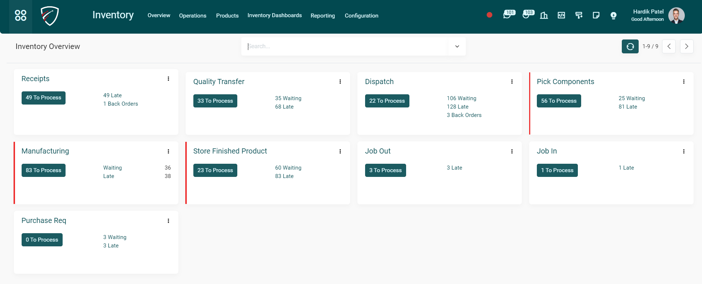Image resolution: width=702 pixels, height=284 pixels.
Task: Refresh the Inventory Overview list
Action: (x=630, y=46)
